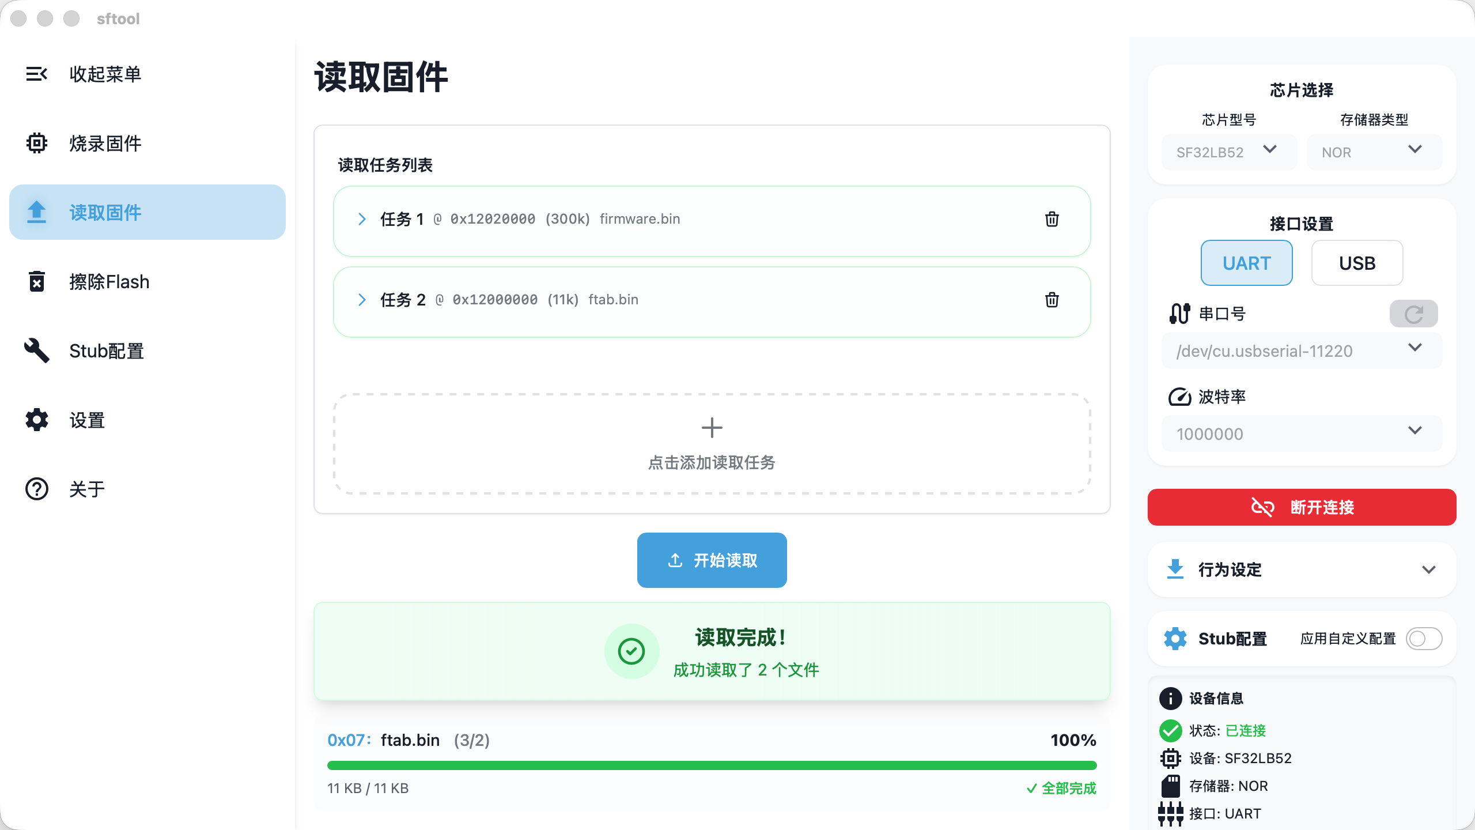Screen dimensions: 1475x830
Task: Open the baud rate 1000000 dropdown
Action: coord(1301,433)
